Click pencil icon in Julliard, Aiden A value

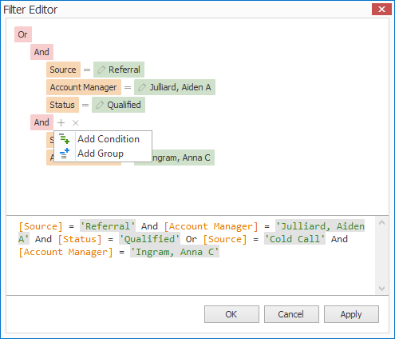[x=142, y=87]
